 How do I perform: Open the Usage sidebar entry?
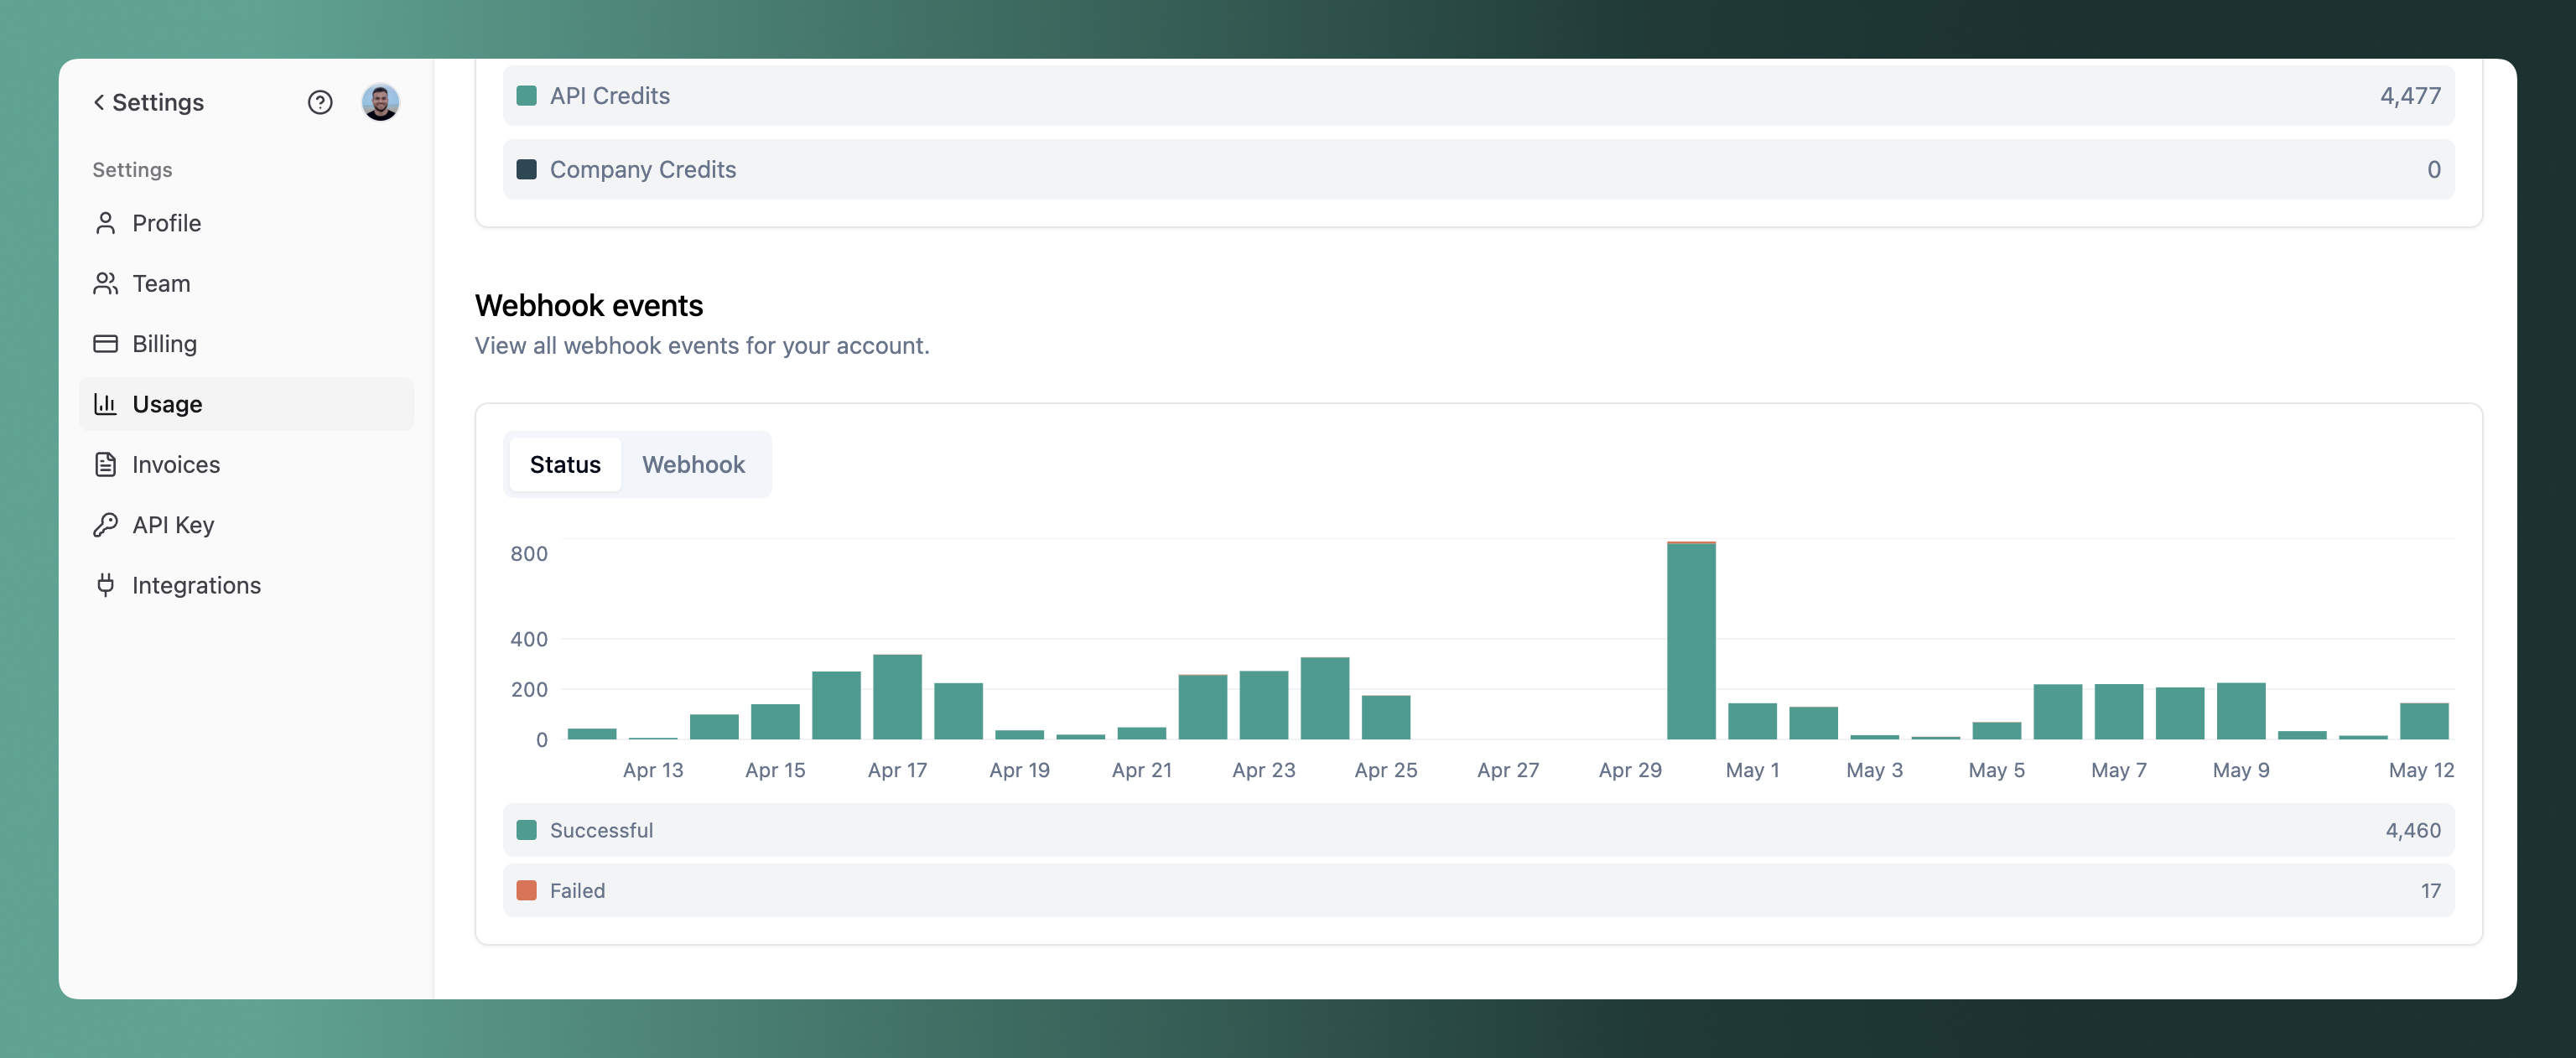(168, 404)
